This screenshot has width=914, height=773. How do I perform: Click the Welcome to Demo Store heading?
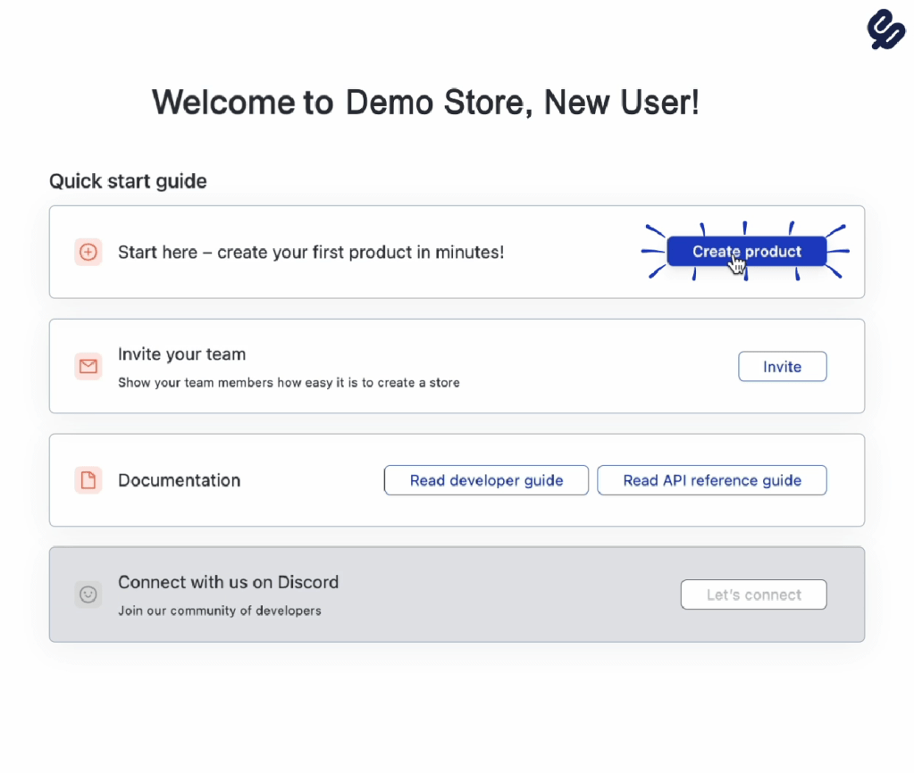coord(425,103)
